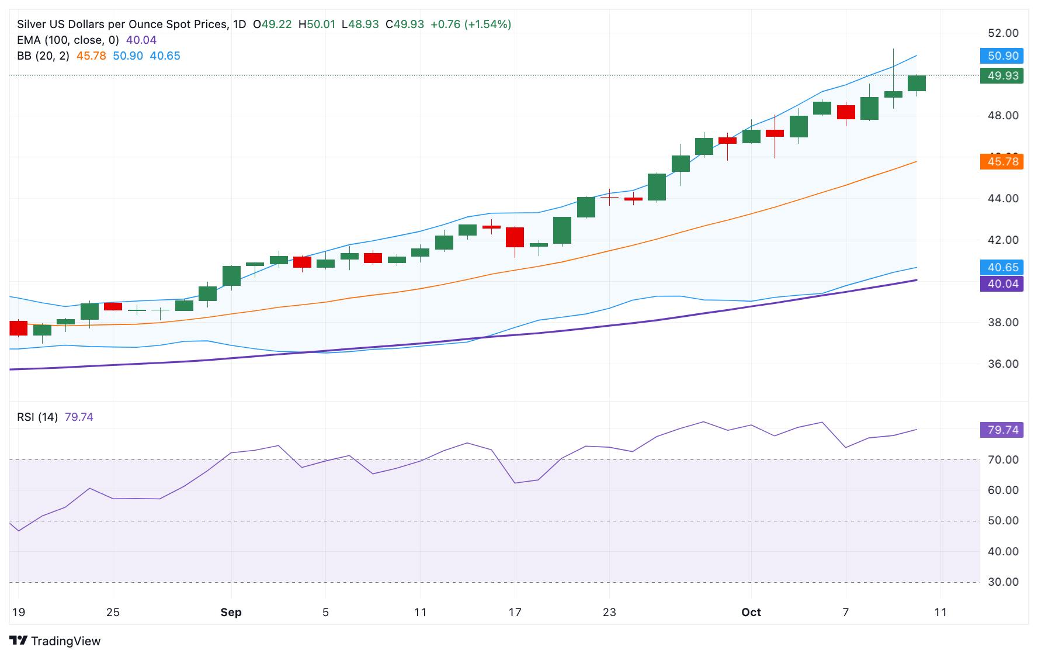
Task: Click the TradingView logo icon
Action: [18, 641]
